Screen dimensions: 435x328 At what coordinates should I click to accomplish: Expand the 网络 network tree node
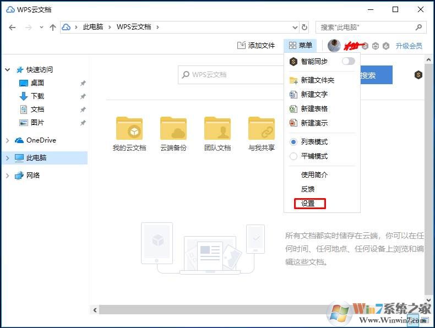[7, 176]
